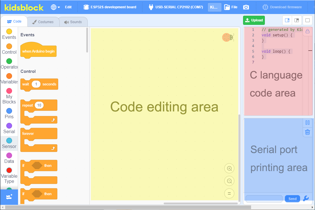Open USB-SERIAL CP2102 (COM7) port selector
315x210 pixels.
point(176,7)
